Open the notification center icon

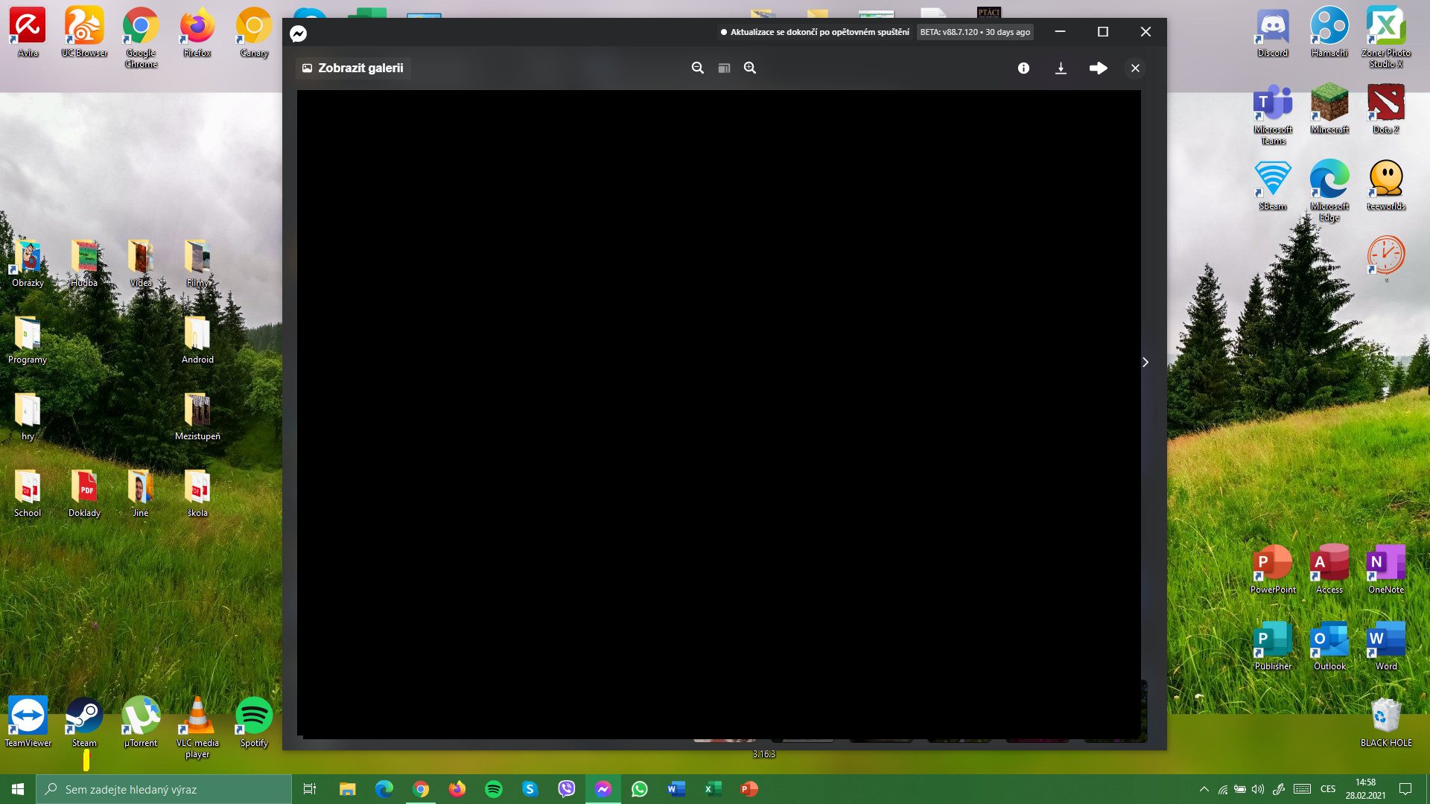[x=1405, y=789]
